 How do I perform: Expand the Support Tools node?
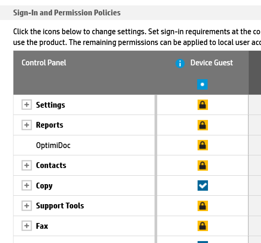(27, 206)
